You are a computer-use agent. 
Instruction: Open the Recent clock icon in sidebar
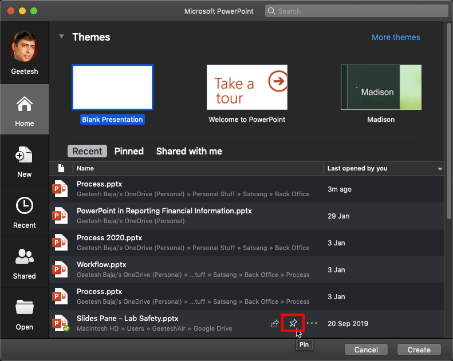coord(24,207)
